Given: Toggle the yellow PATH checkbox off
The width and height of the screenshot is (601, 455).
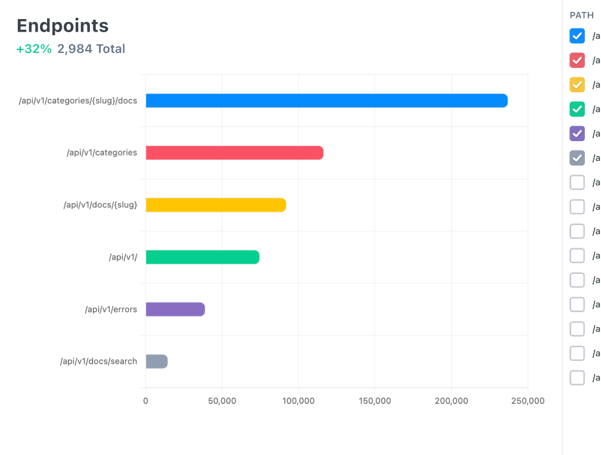Looking at the screenshot, I should (577, 85).
